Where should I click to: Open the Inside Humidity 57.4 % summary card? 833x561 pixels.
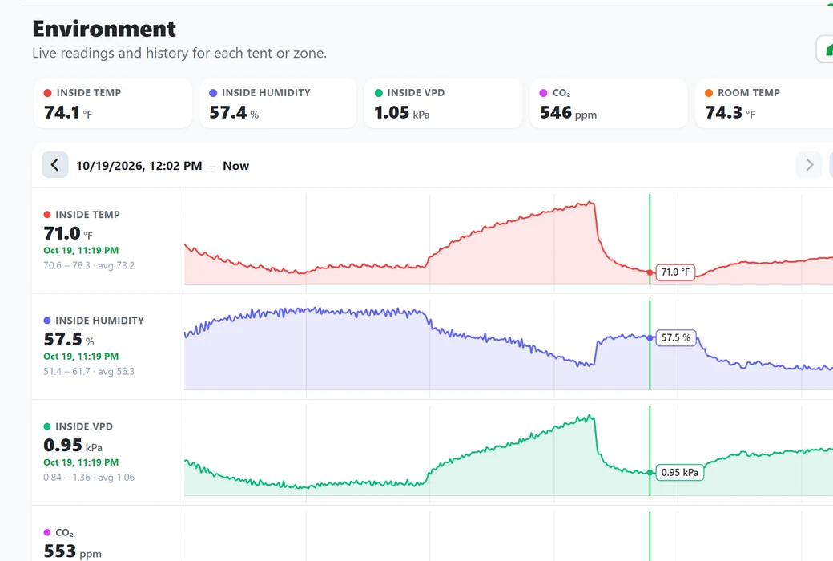(278, 103)
